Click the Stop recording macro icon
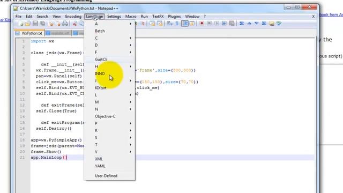The width and height of the screenshot is (343, 193). (x=209, y=23)
